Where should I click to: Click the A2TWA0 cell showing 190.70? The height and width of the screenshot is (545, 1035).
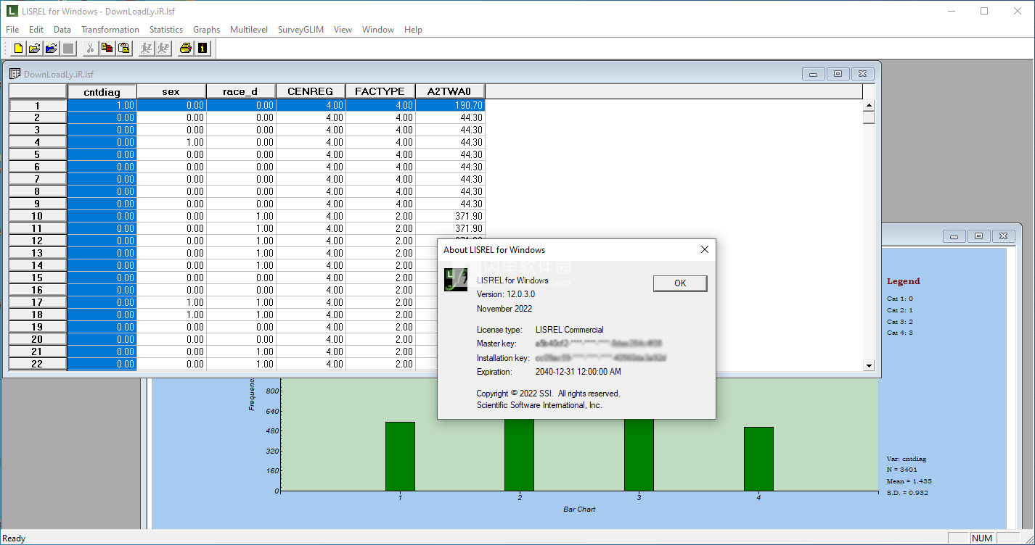[450, 105]
